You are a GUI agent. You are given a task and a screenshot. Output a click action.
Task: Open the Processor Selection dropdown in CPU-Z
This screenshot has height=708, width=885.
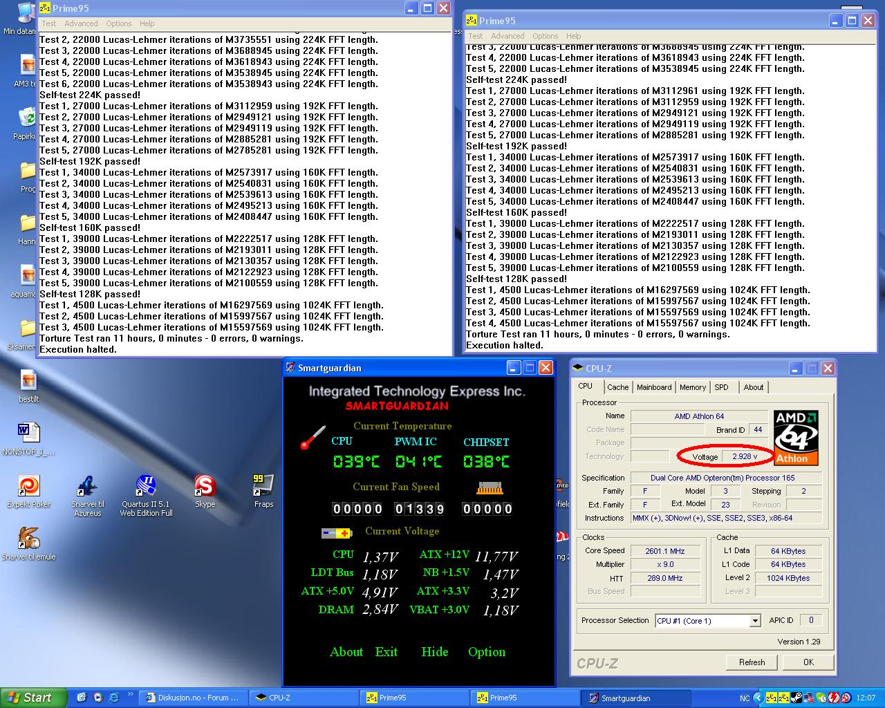[x=755, y=621]
